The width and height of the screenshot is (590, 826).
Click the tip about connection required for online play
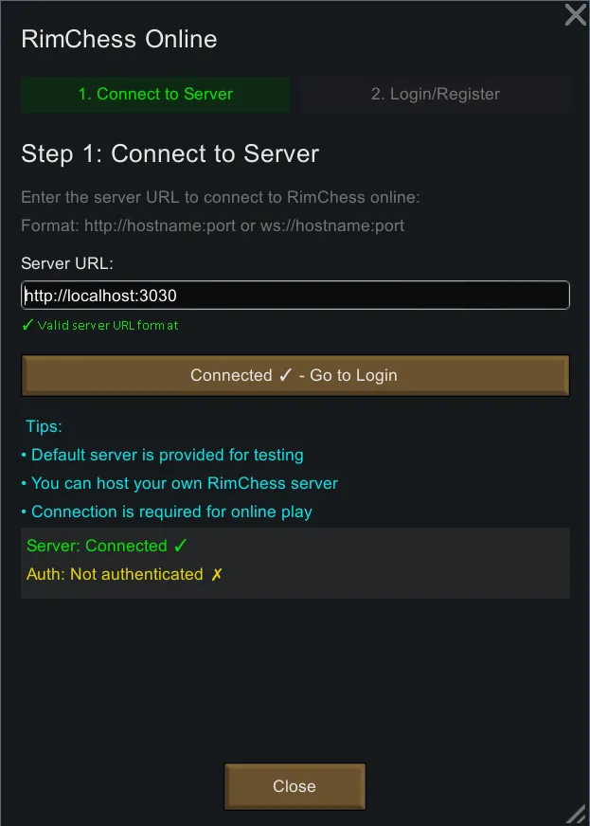pyautogui.click(x=167, y=512)
